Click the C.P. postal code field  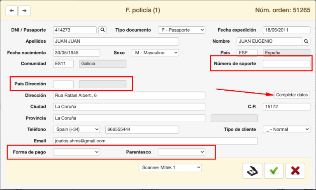click(x=286, y=107)
